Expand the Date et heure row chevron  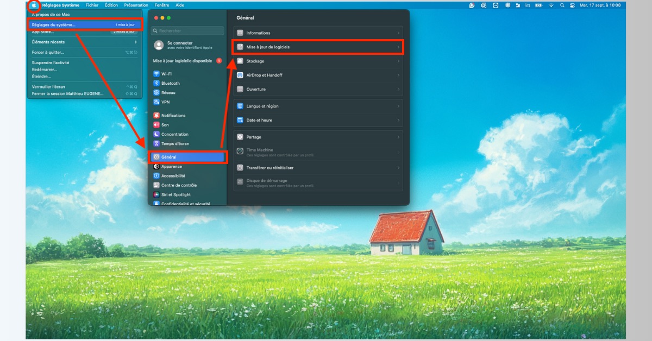tap(398, 120)
